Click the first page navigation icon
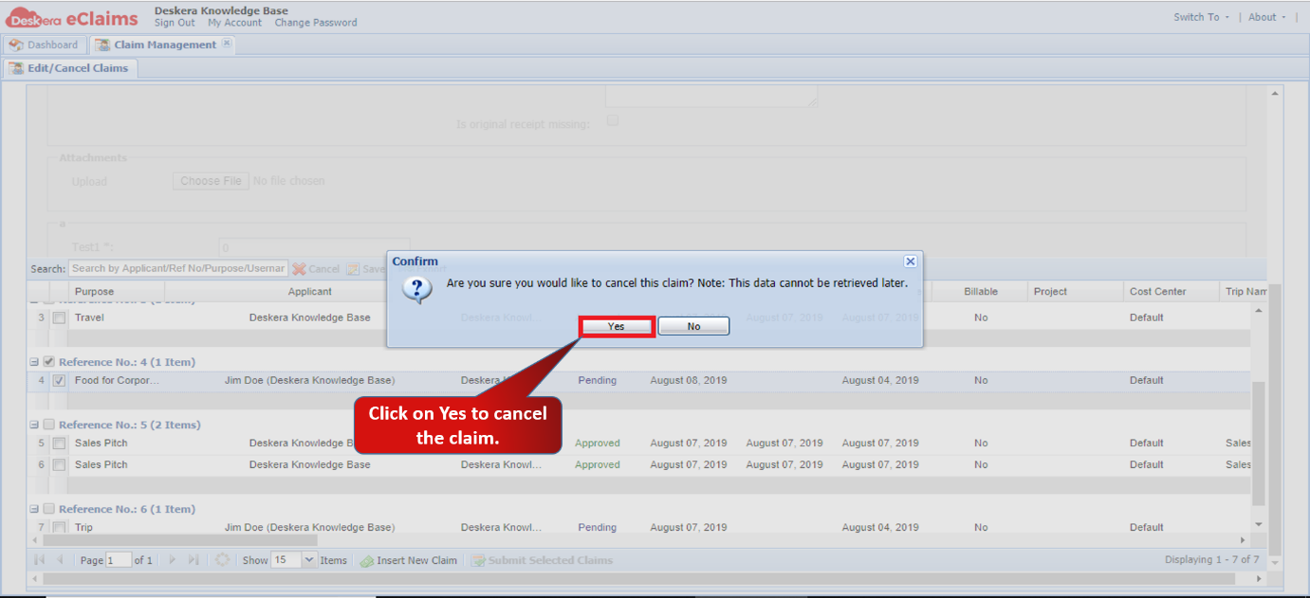Screen dimensions: 1310x598 [x=40, y=560]
